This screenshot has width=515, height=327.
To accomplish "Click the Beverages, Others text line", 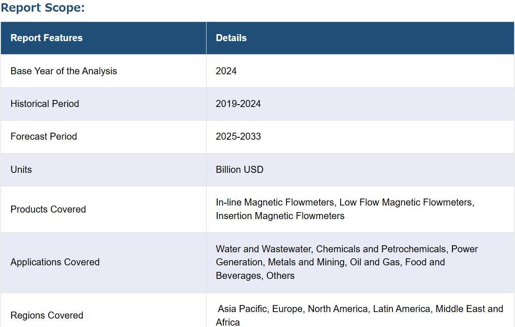I will pos(255,276).
